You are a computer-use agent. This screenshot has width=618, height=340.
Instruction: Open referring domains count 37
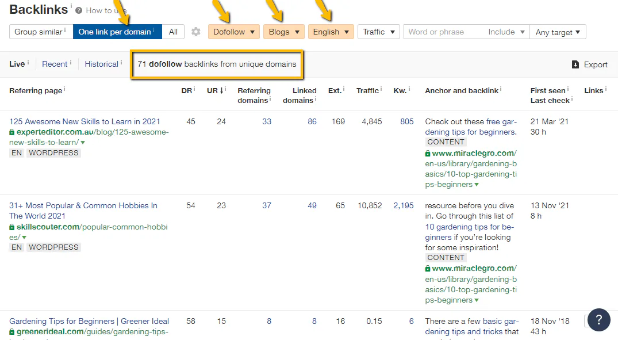(x=267, y=205)
